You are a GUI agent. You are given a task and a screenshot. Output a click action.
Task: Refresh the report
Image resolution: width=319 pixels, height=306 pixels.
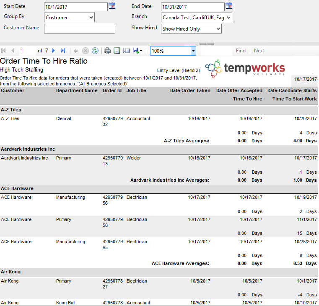(x=95, y=51)
